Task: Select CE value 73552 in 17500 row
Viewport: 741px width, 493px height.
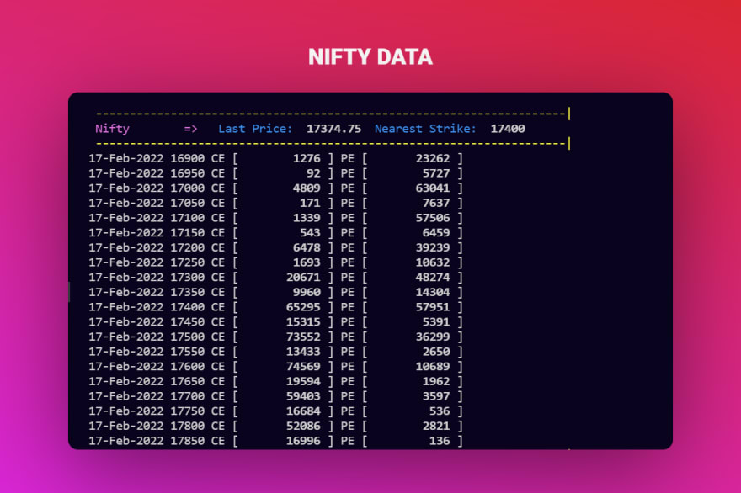Action: 303,337
